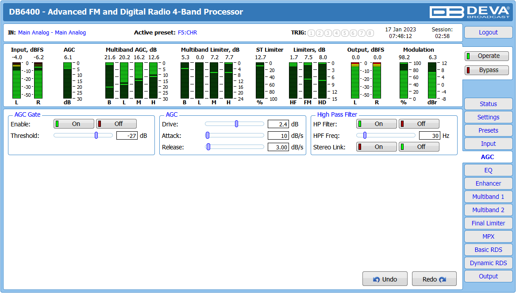
Task: Click TRIG indicator 1
Action: pos(311,33)
